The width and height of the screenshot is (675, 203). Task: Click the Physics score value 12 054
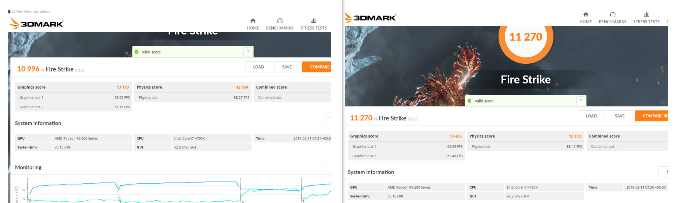[242, 87]
